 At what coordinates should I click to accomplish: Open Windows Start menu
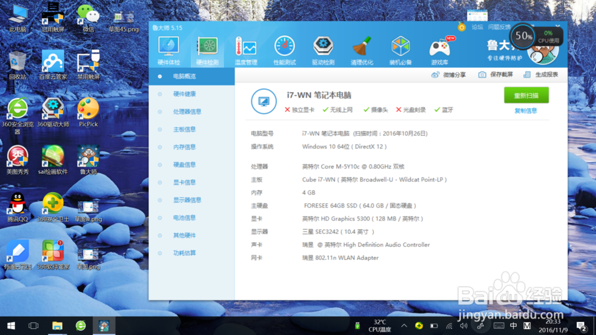11,326
